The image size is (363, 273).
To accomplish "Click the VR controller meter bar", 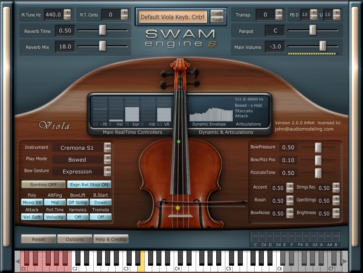I will [164, 110].
